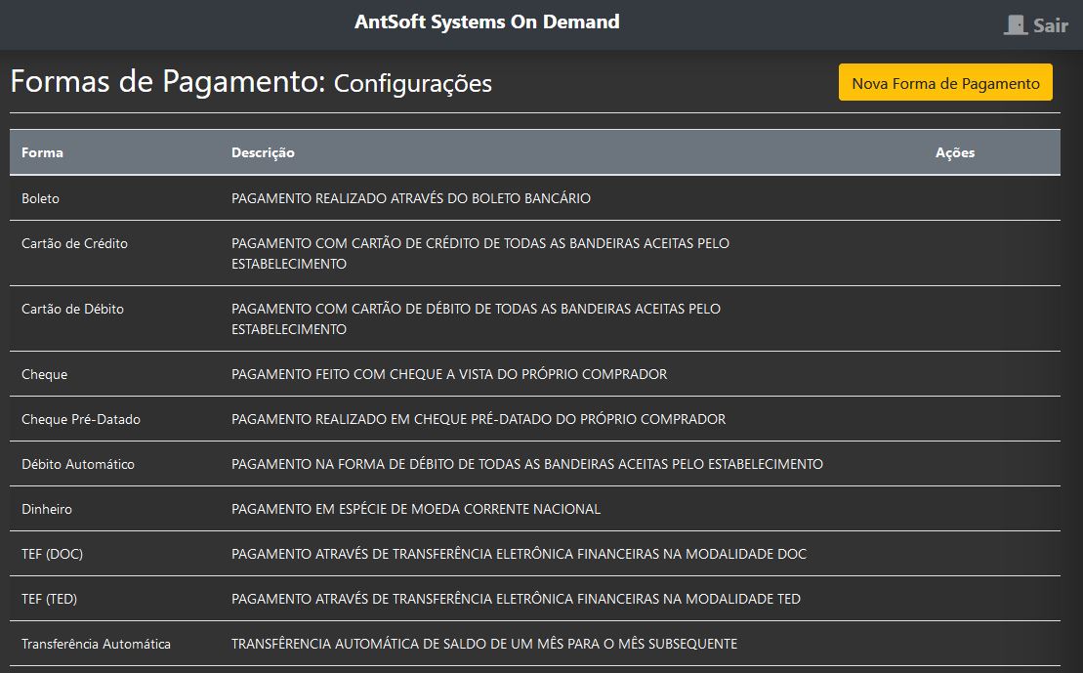
Task: Click the Forma column header
Action: tap(42, 152)
